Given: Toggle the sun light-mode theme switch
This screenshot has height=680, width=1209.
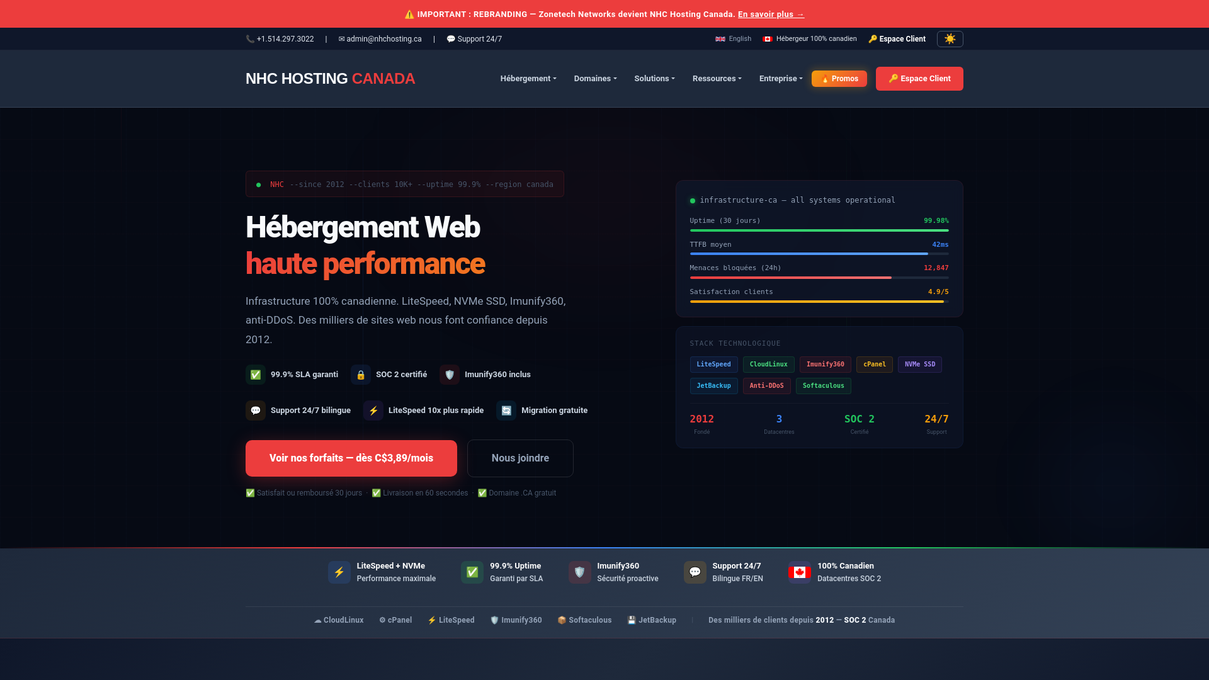Looking at the screenshot, I should [950, 39].
